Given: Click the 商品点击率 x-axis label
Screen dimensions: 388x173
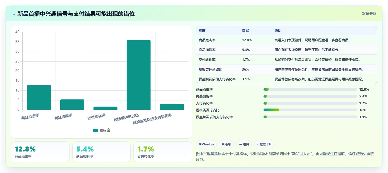Looking at the screenshot, I should coord(30,117).
